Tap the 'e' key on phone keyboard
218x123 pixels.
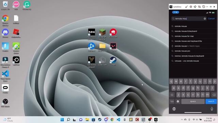(181, 81)
